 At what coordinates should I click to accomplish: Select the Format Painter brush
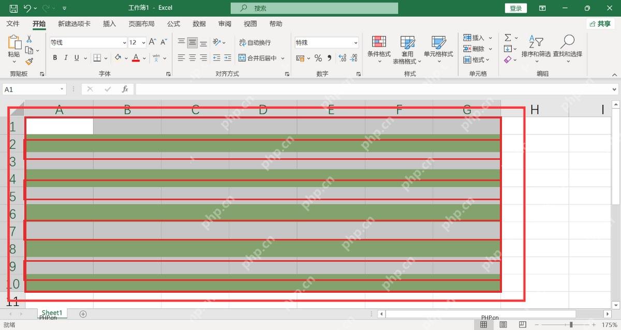[29, 61]
